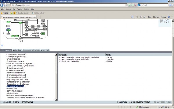Open the Visa menu
The height and width of the screenshot is (109, 174).
coord(14,9)
